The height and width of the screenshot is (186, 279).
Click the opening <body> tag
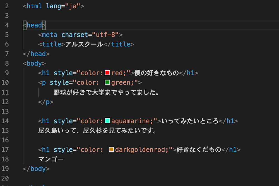tap(34, 64)
